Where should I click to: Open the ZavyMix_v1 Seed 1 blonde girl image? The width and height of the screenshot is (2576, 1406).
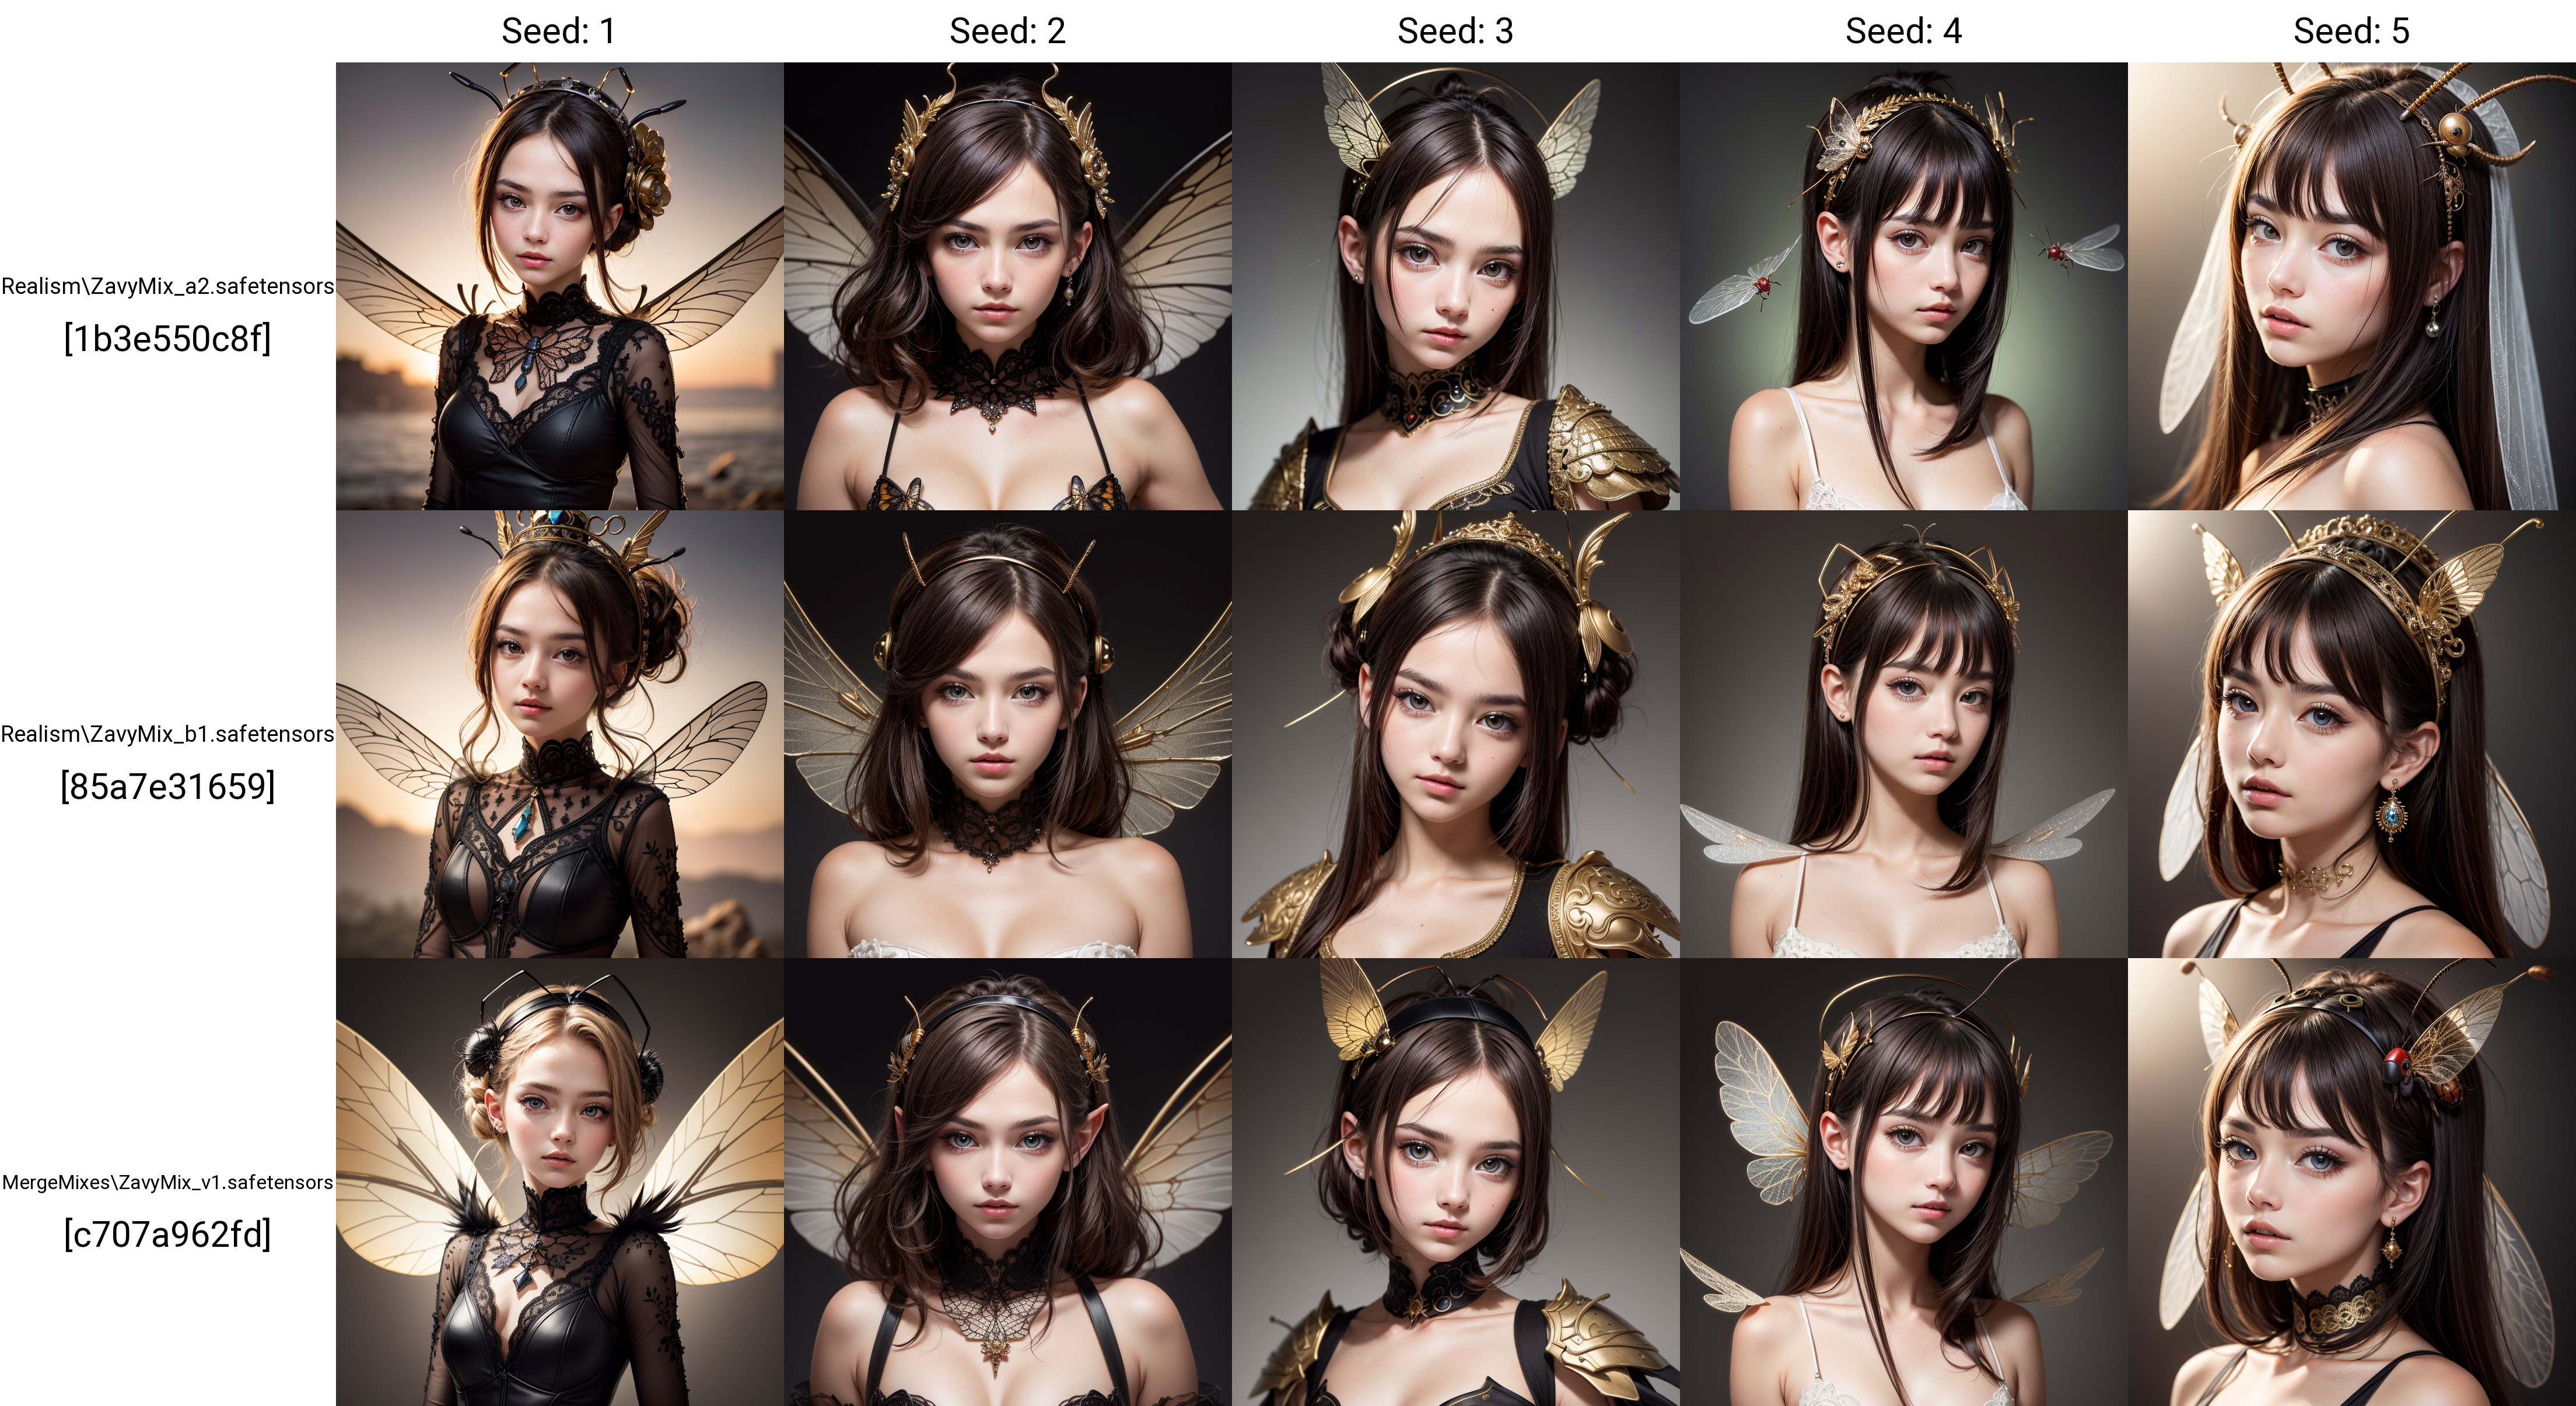pos(560,1182)
